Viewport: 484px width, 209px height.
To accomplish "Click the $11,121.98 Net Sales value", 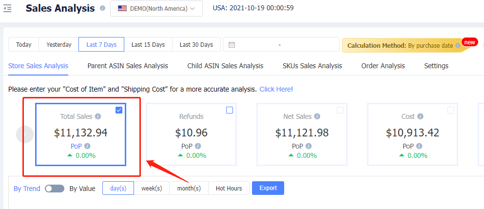I will [x=302, y=133].
